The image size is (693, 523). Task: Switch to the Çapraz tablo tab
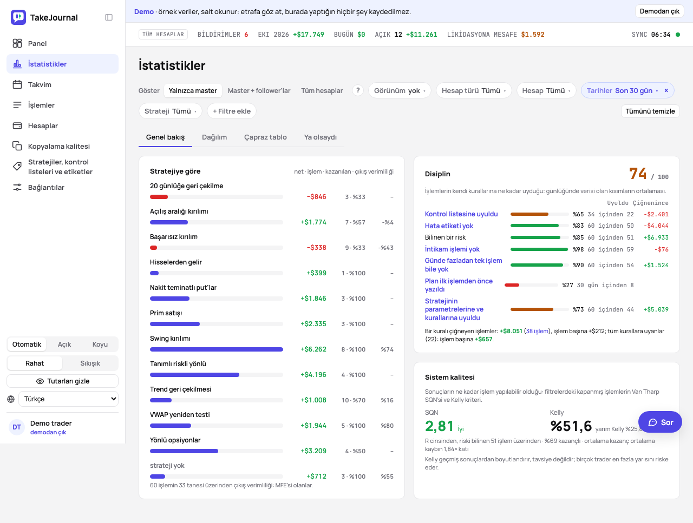coord(265,137)
